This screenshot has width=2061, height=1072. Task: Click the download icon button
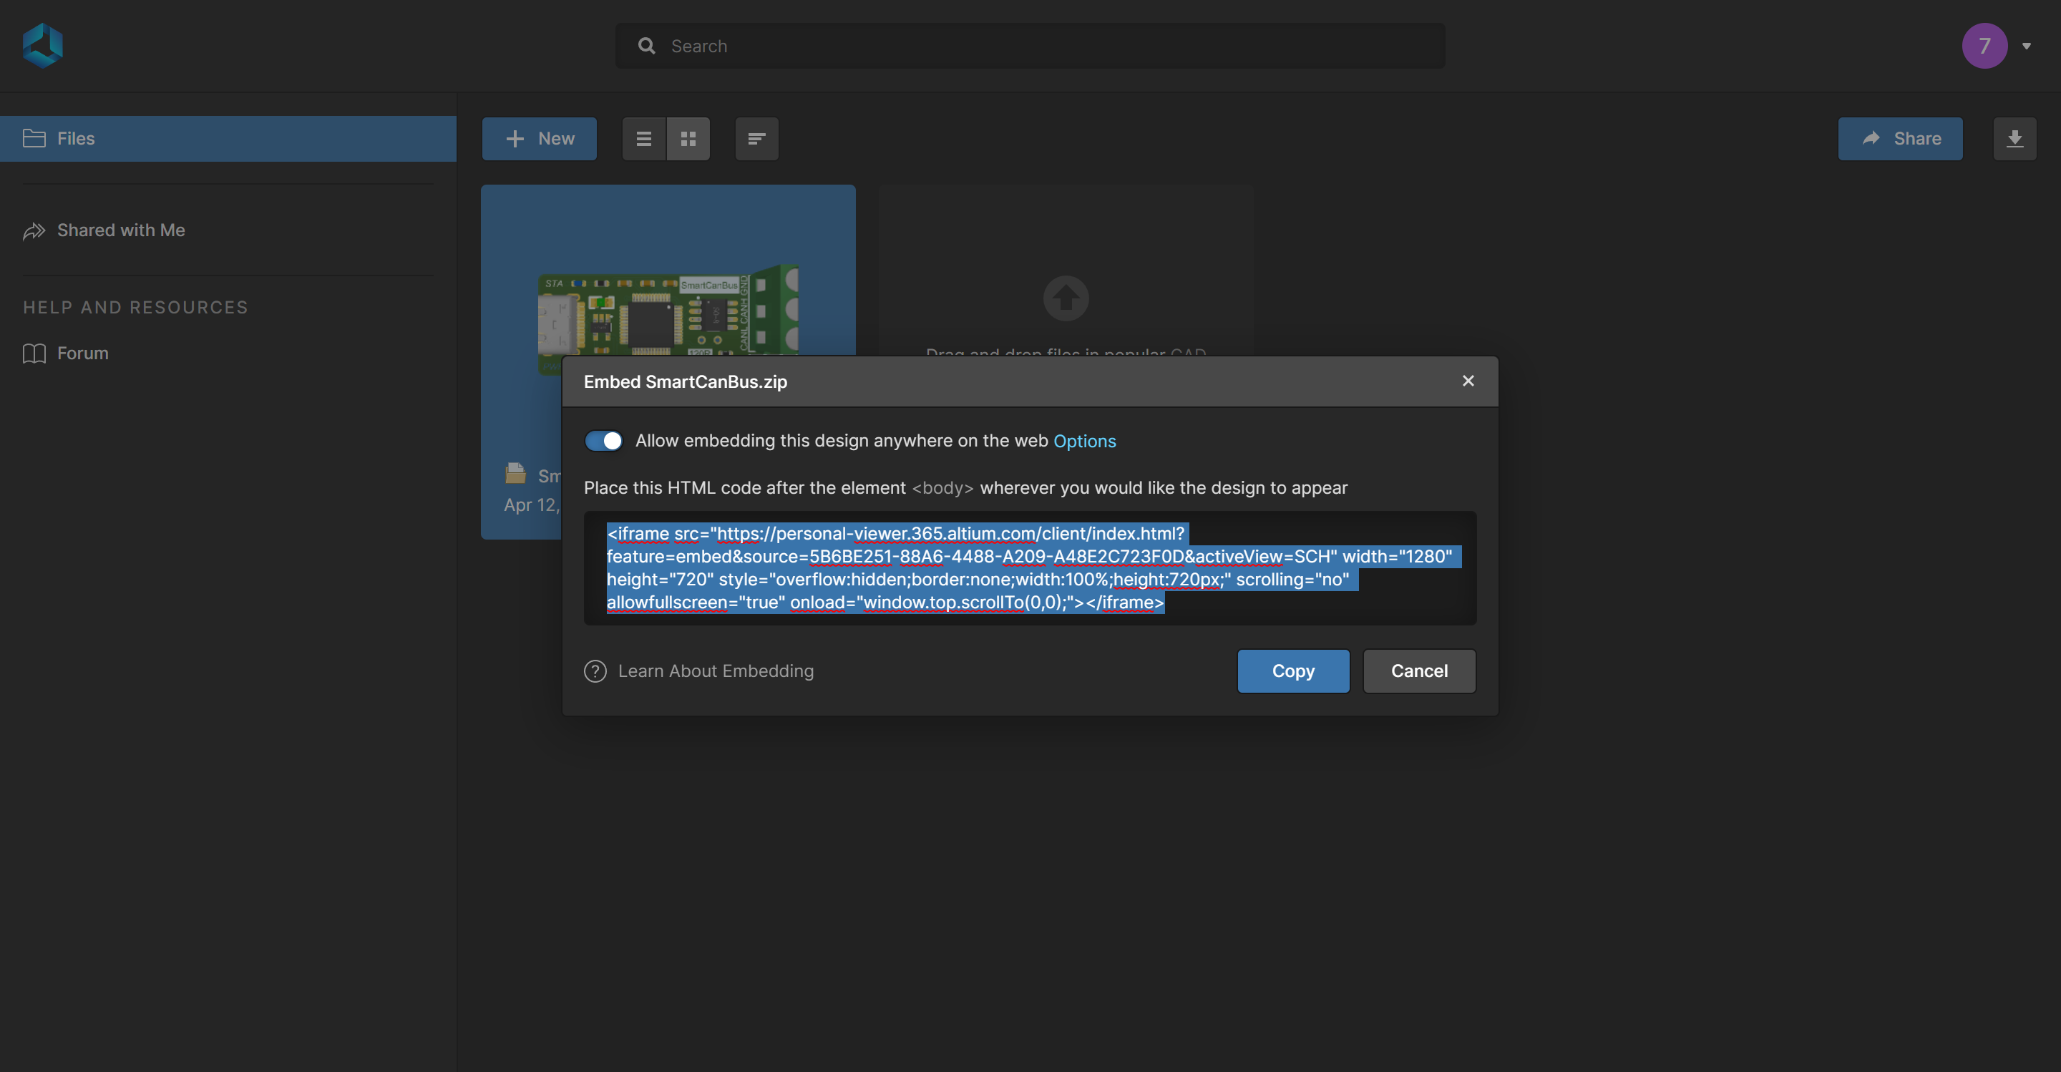click(x=2014, y=140)
